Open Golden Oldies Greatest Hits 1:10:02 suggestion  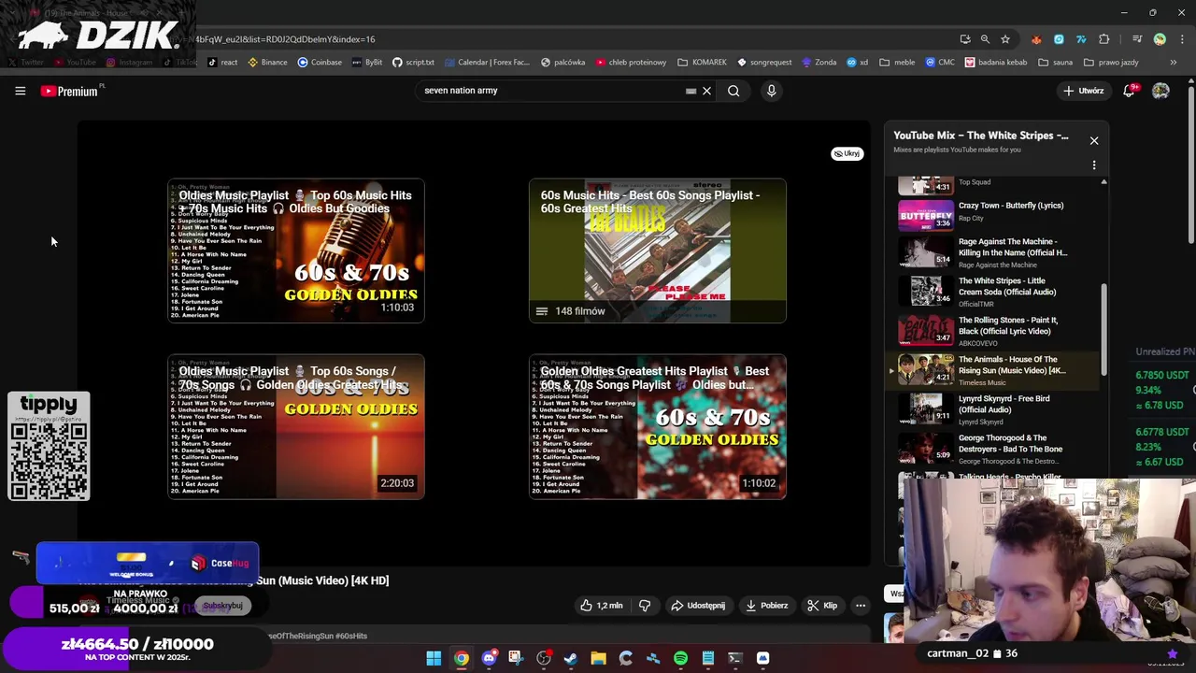[x=658, y=426]
